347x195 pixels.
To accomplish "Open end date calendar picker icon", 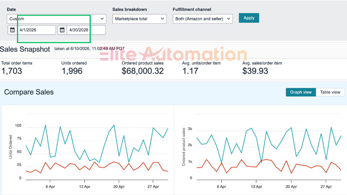I will tap(62, 30).
